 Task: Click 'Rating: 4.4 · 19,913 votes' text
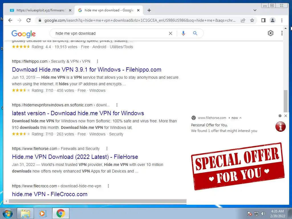[x=54, y=47]
